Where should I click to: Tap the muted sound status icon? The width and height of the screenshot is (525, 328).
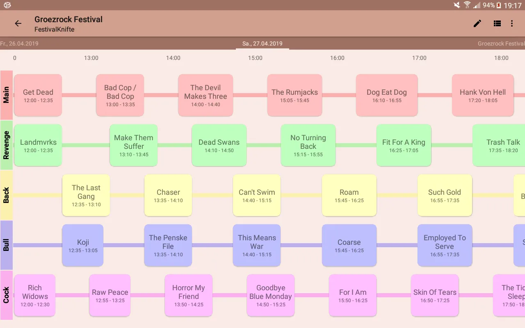[457, 5]
